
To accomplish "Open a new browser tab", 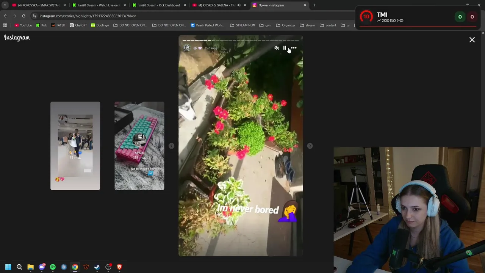I will [x=314, y=5].
